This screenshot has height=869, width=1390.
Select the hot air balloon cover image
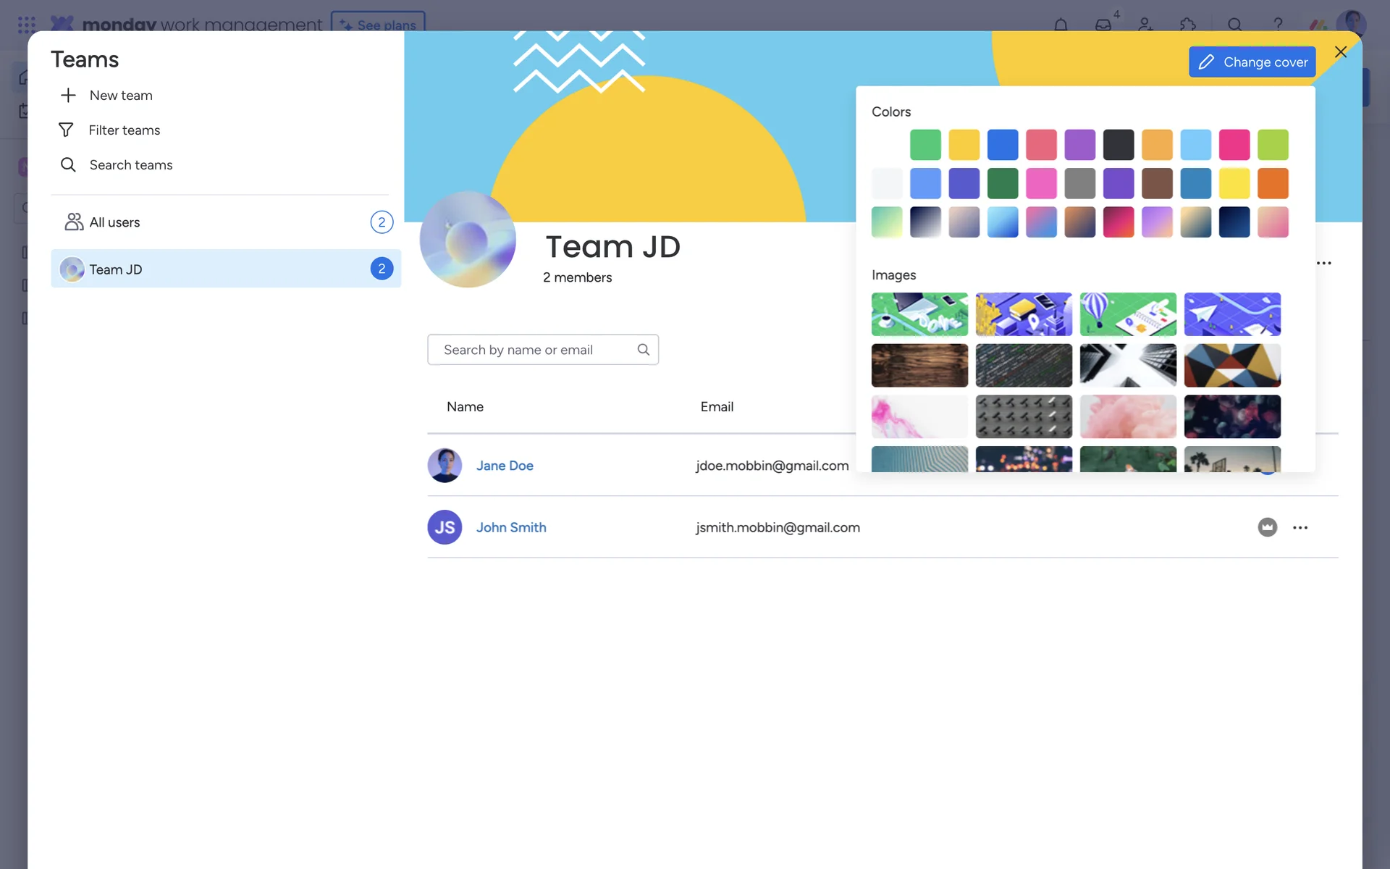[1127, 314]
